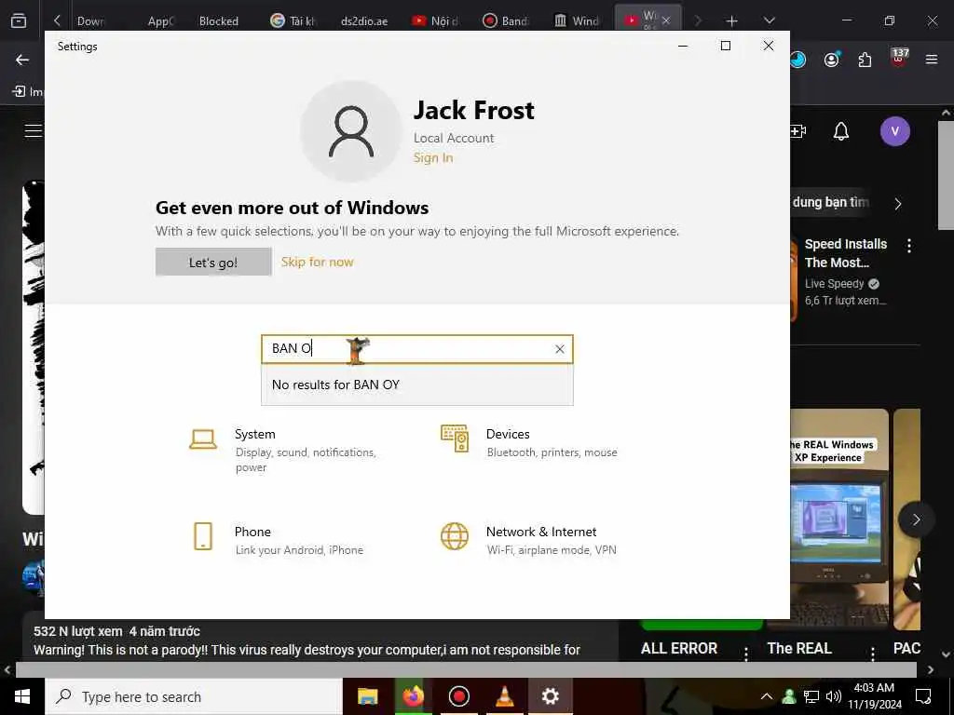
Task: Click the video description Warning text
Action: pyautogui.click(x=307, y=650)
